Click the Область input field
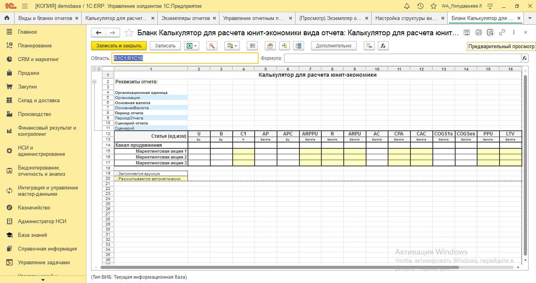 (185, 58)
